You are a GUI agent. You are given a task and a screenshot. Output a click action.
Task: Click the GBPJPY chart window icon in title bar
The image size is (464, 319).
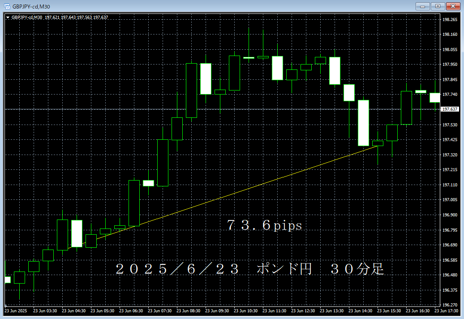point(7,6)
